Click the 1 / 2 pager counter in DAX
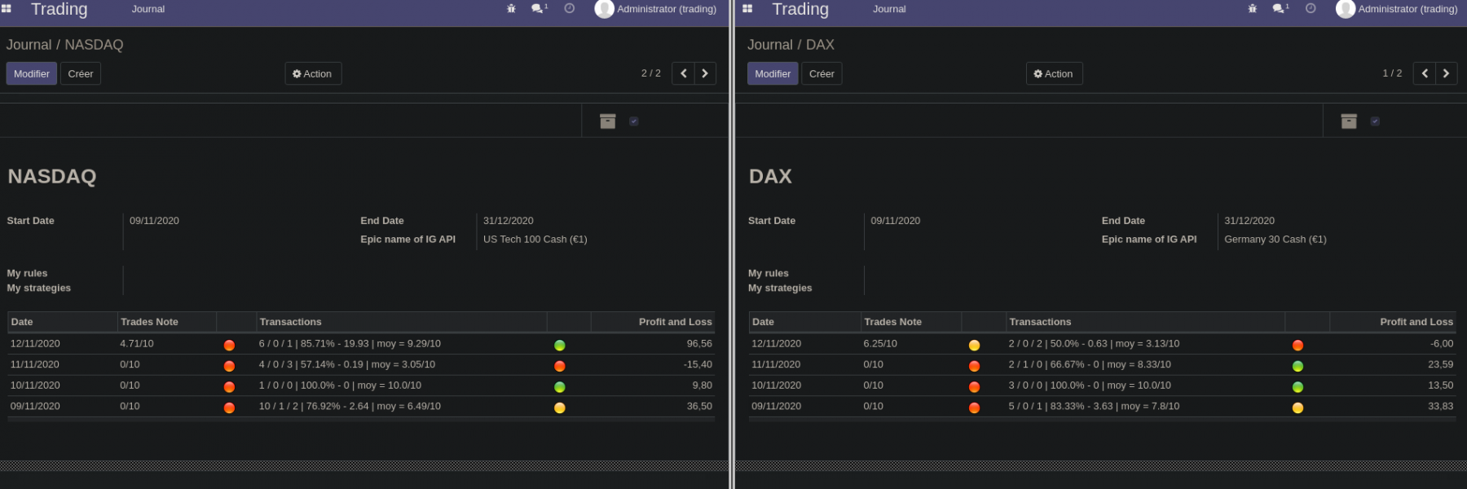The width and height of the screenshot is (1467, 489). point(1392,73)
